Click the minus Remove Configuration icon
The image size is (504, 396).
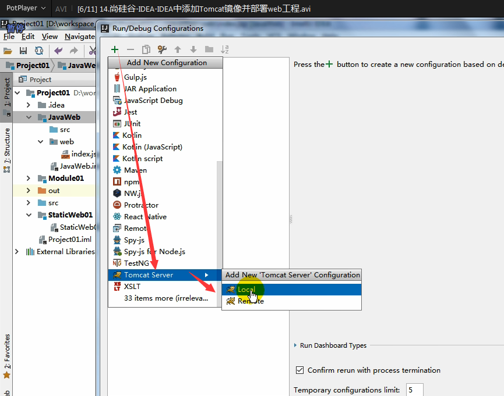130,49
